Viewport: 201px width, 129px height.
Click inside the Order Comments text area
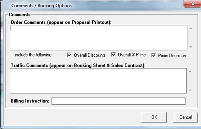coord(98,37)
